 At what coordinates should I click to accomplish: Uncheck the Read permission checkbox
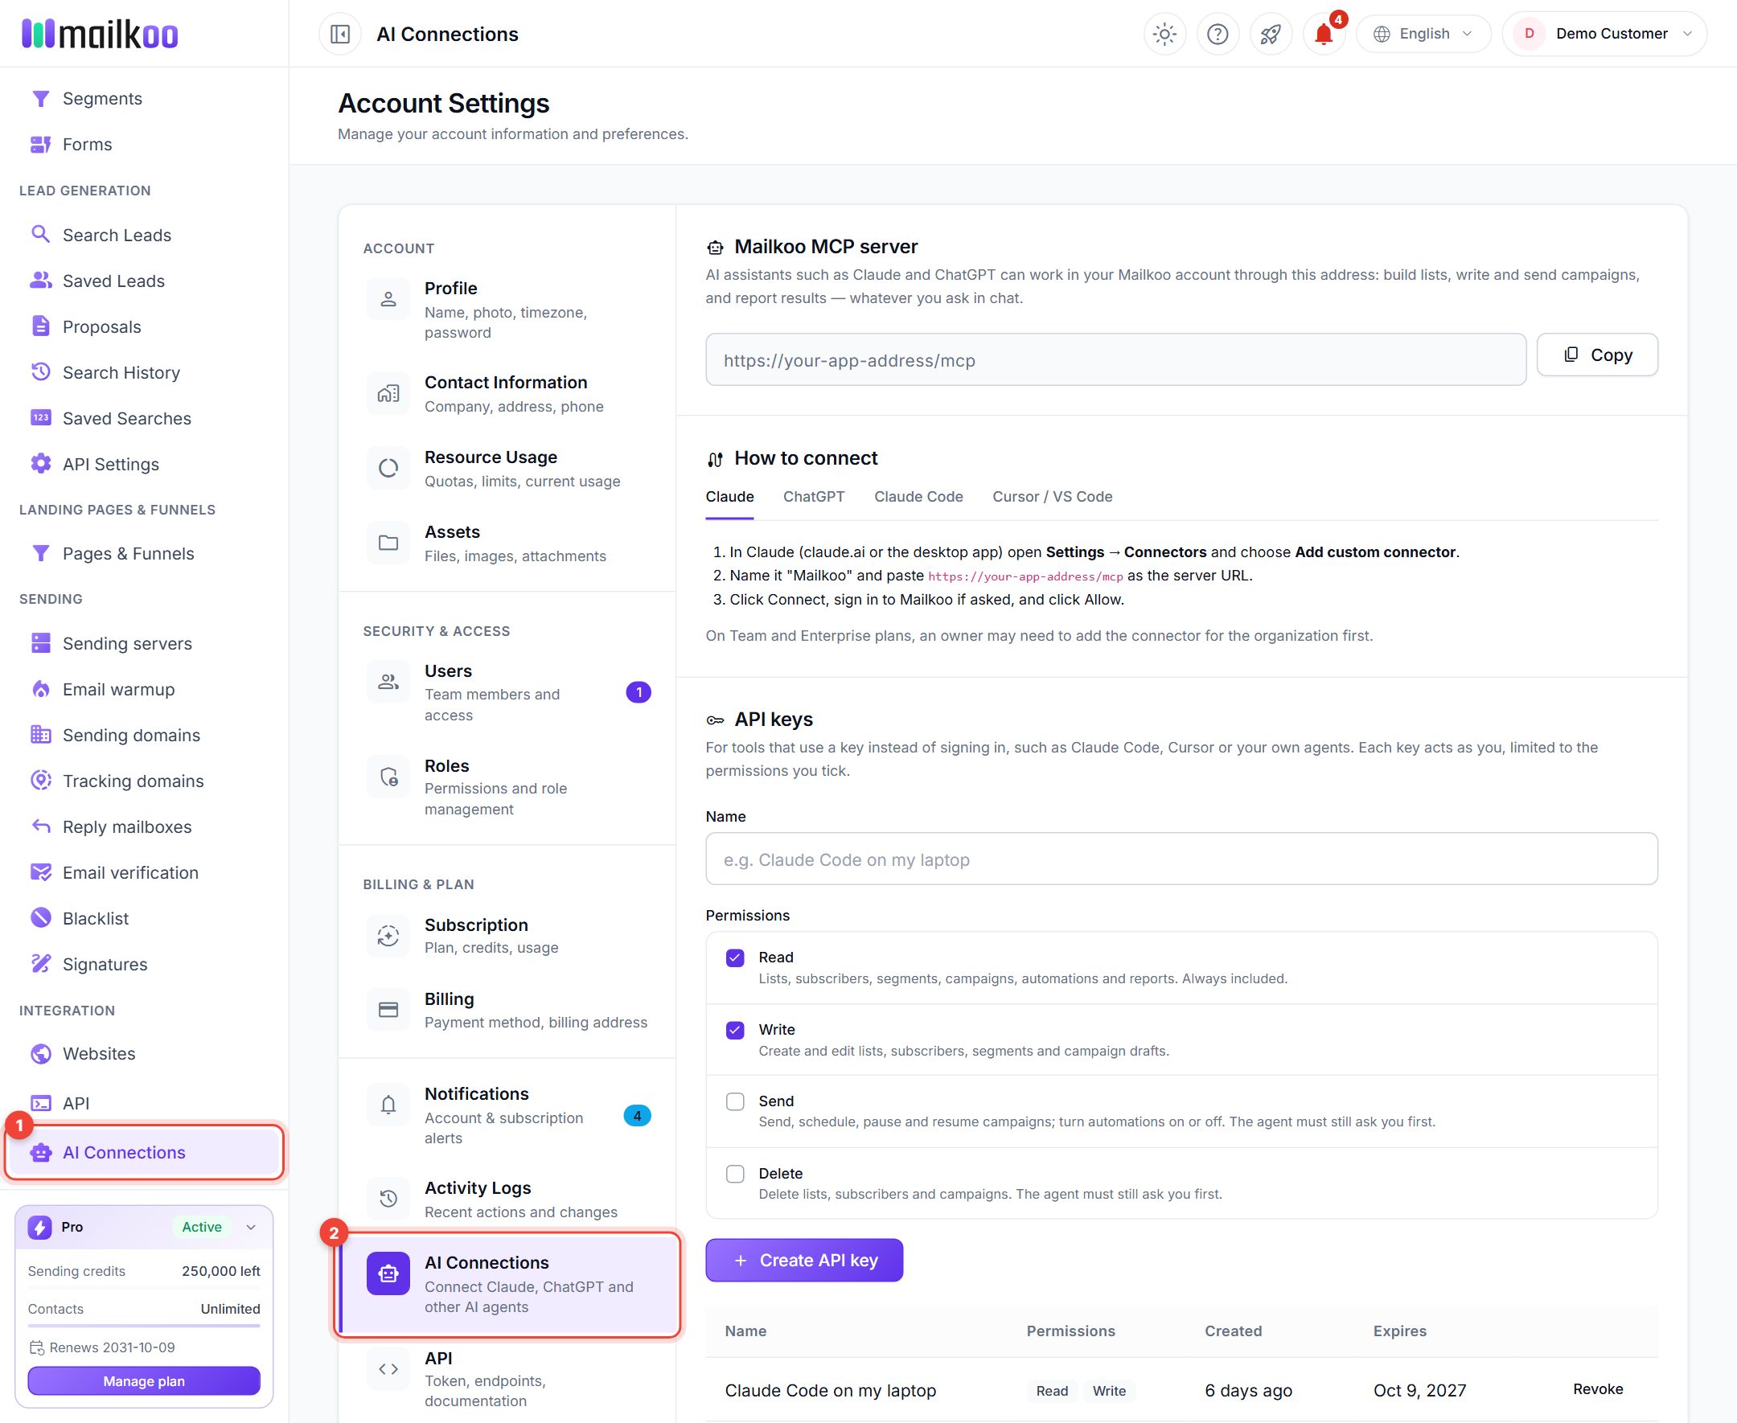point(735,958)
